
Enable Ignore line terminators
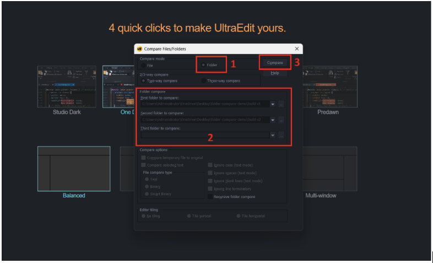(x=210, y=189)
